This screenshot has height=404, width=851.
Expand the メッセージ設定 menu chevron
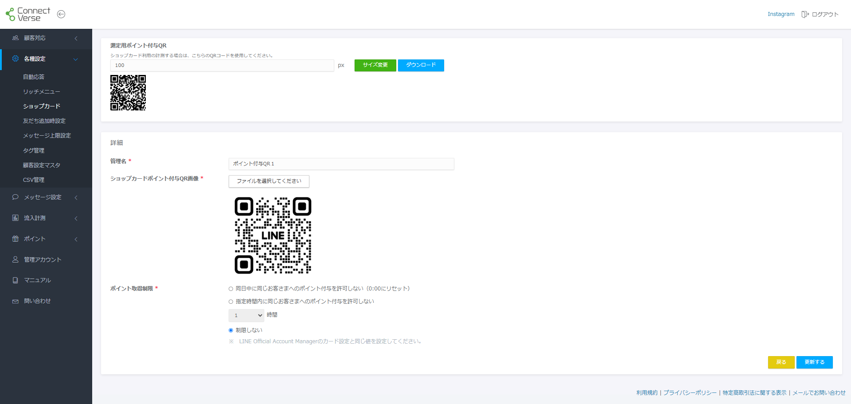pos(76,197)
